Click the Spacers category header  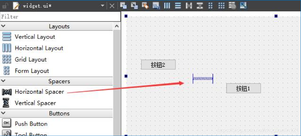pos(56,81)
